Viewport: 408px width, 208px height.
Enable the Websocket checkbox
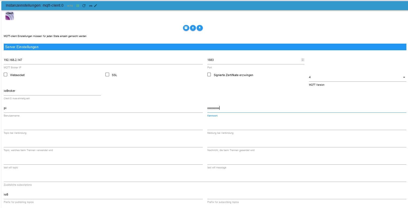pos(6,74)
